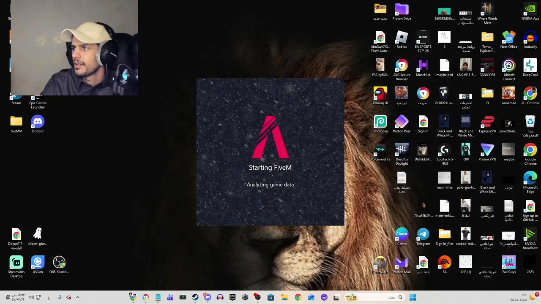Image resolution: width=541 pixels, height=304 pixels.
Task: Launch Proton Mail from the desktop
Action: point(402,266)
